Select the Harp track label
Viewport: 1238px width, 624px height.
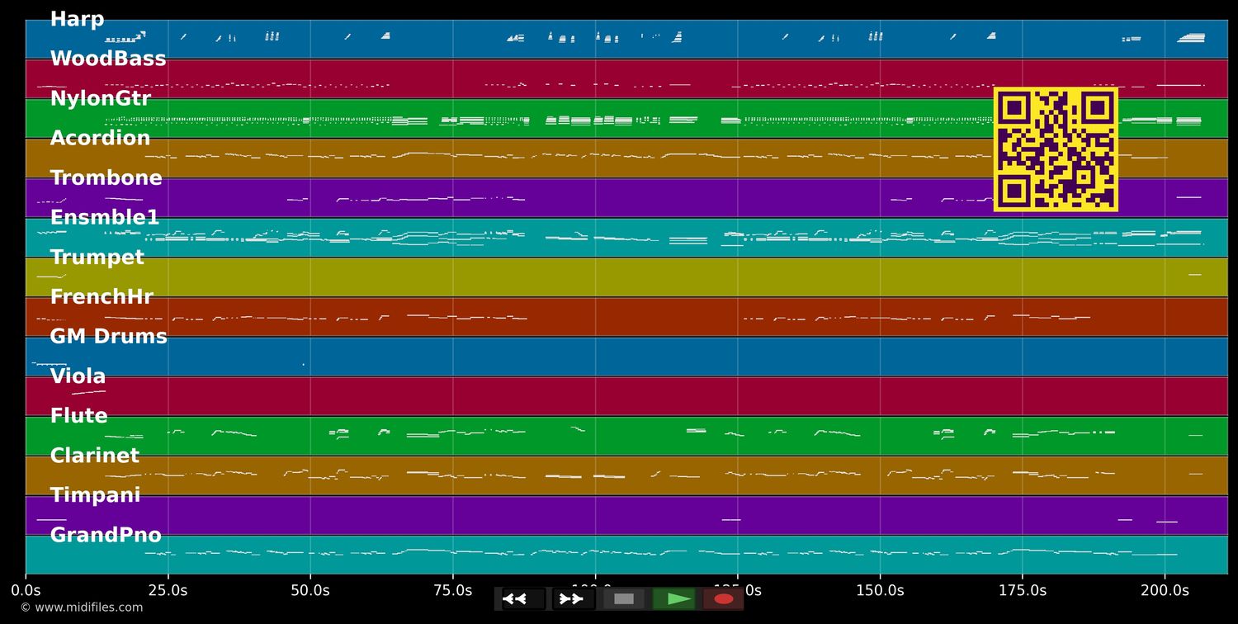77,19
